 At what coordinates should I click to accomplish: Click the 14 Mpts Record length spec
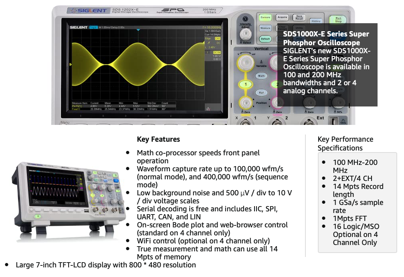click(358, 190)
